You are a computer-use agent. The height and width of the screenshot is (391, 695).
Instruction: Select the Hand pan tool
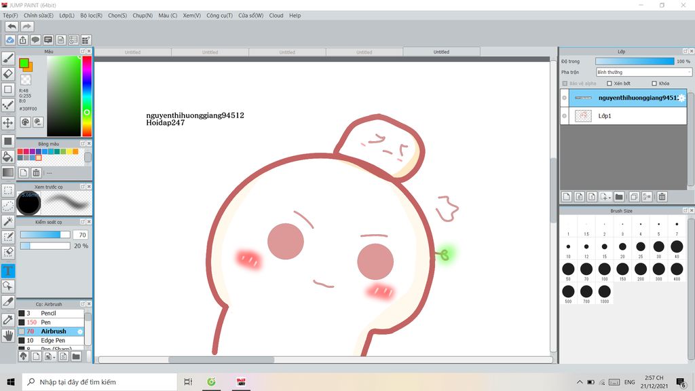coord(8,335)
